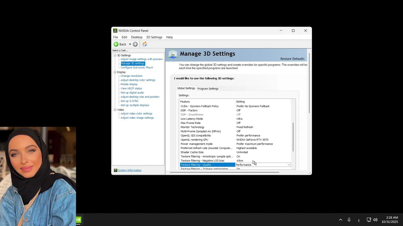The width and height of the screenshot is (403, 226).
Task: Click the Prefer maximum performance value
Action: (254, 144)
